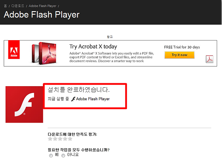
Task: Click small Flash icon beside Adobe Flash Player
Action: point(73,99)
